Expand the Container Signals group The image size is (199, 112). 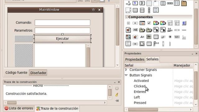126,70
